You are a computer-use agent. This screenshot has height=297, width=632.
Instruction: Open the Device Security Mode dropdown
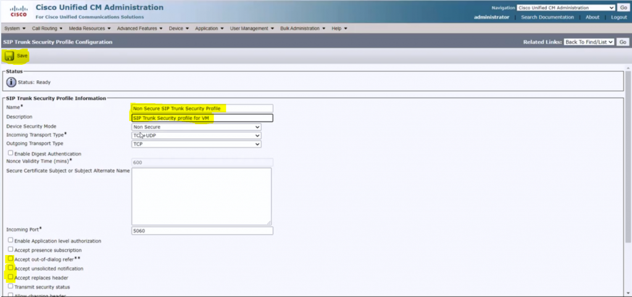[196, 127]
